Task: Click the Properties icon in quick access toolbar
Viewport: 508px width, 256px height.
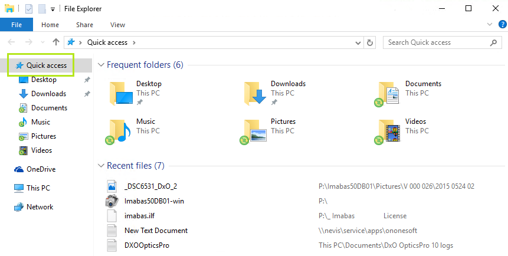Action: click(29, 9)
